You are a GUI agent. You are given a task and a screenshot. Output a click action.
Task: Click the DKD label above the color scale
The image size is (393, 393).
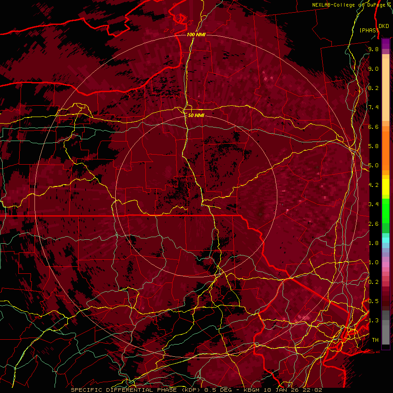point(384,26)
